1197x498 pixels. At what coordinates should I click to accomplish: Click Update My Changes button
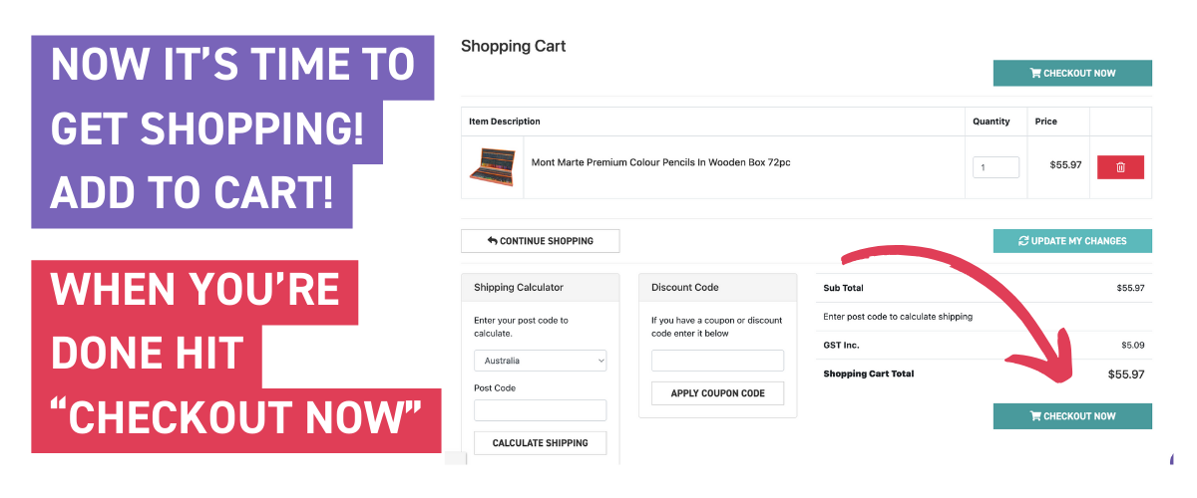point(1072,241)
